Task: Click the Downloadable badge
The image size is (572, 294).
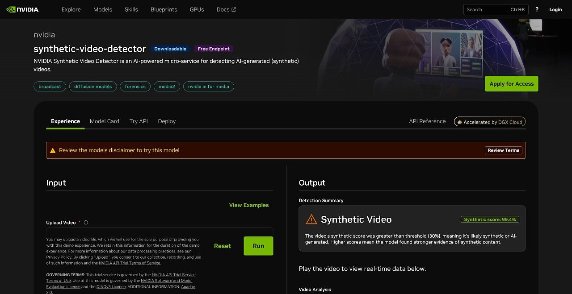Action: 170,49
